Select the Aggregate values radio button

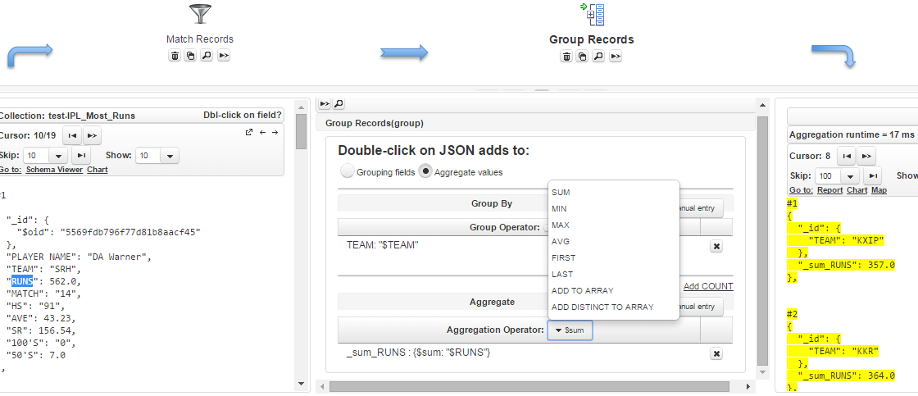[x=425, y=171]
